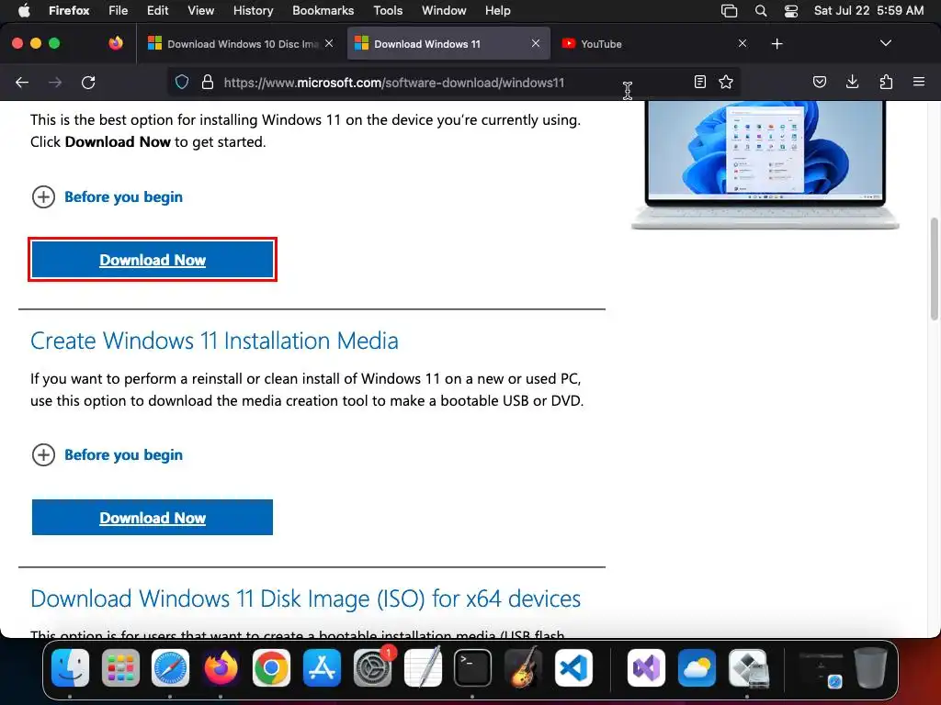
Task: Open Terminal from the Dock
Action: [x=473, y=667]
